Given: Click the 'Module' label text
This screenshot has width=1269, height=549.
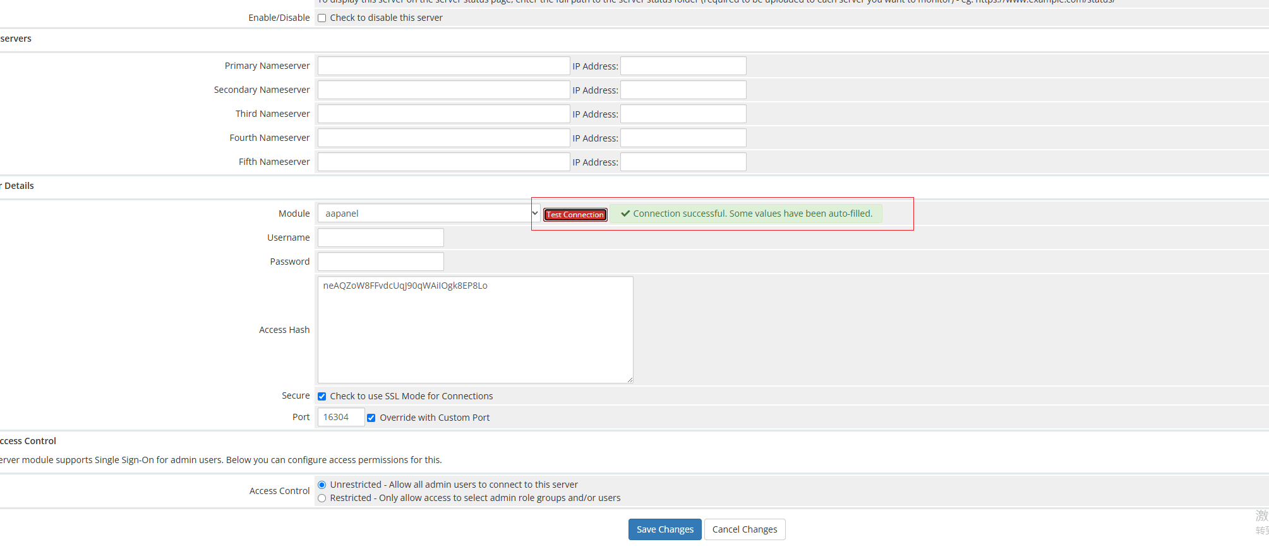Looking at the screenshot, I should [x=294, y=214].
